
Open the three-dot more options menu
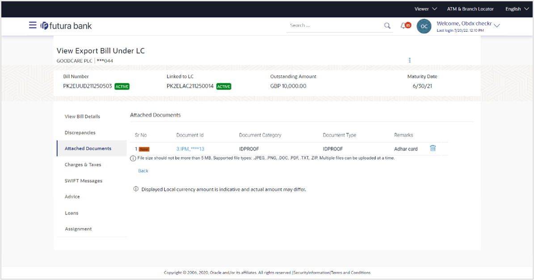(x=410, y=60)
